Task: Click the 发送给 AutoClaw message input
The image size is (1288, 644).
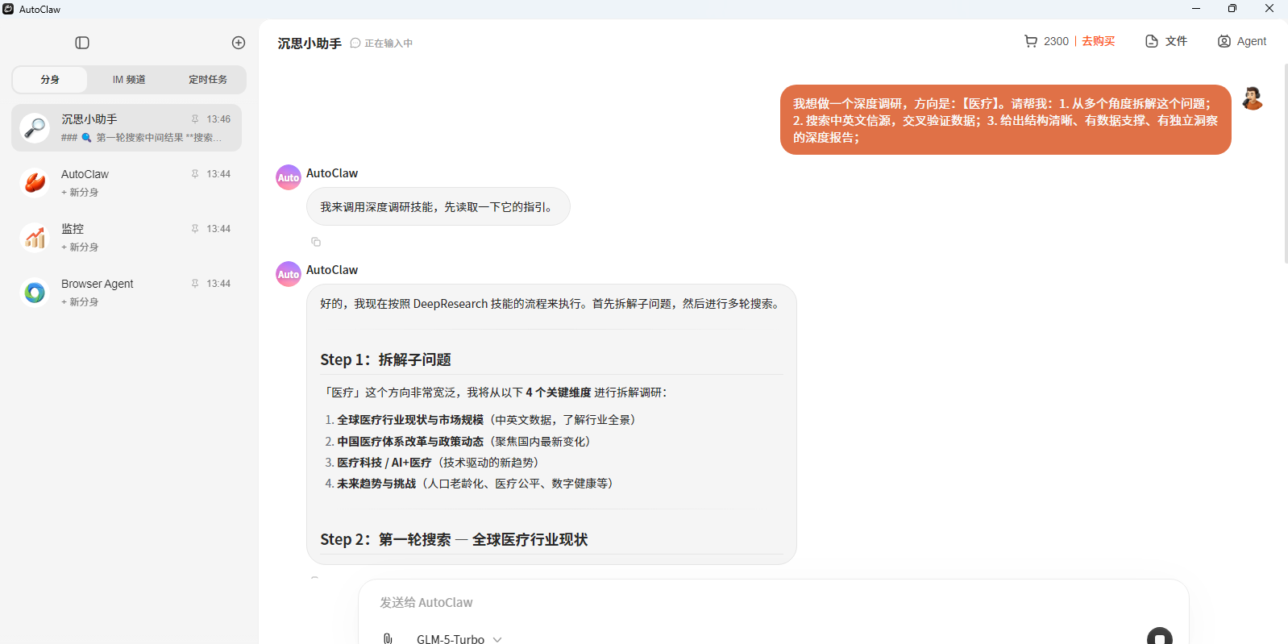Action: 725,602
